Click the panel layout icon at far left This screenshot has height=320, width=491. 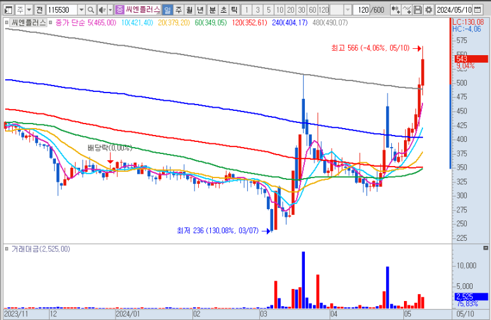8,10
